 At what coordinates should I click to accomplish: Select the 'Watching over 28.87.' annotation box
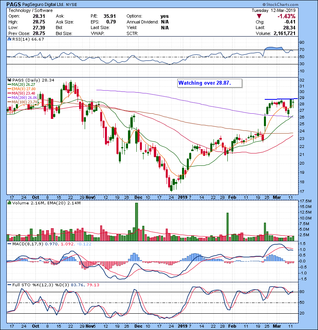(x=209, y=83)
